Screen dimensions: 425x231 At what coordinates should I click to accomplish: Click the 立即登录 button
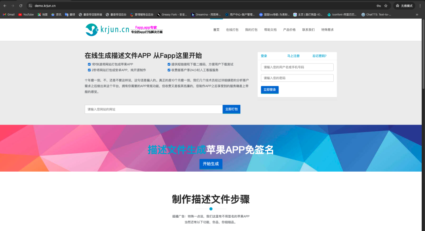click(270, 90)
